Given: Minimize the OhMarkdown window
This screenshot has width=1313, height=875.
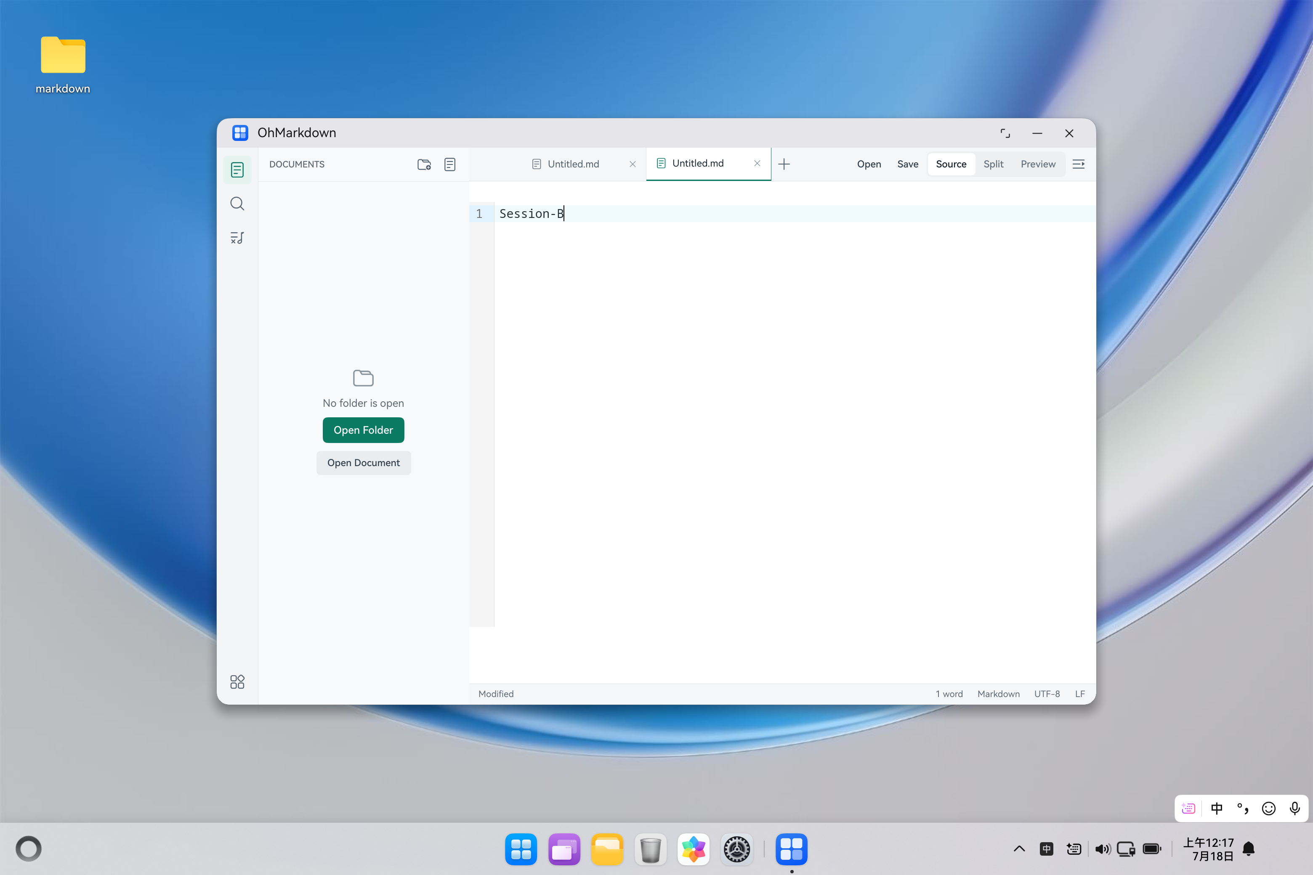Looking at the screenshot, I should pos(1037,133).
